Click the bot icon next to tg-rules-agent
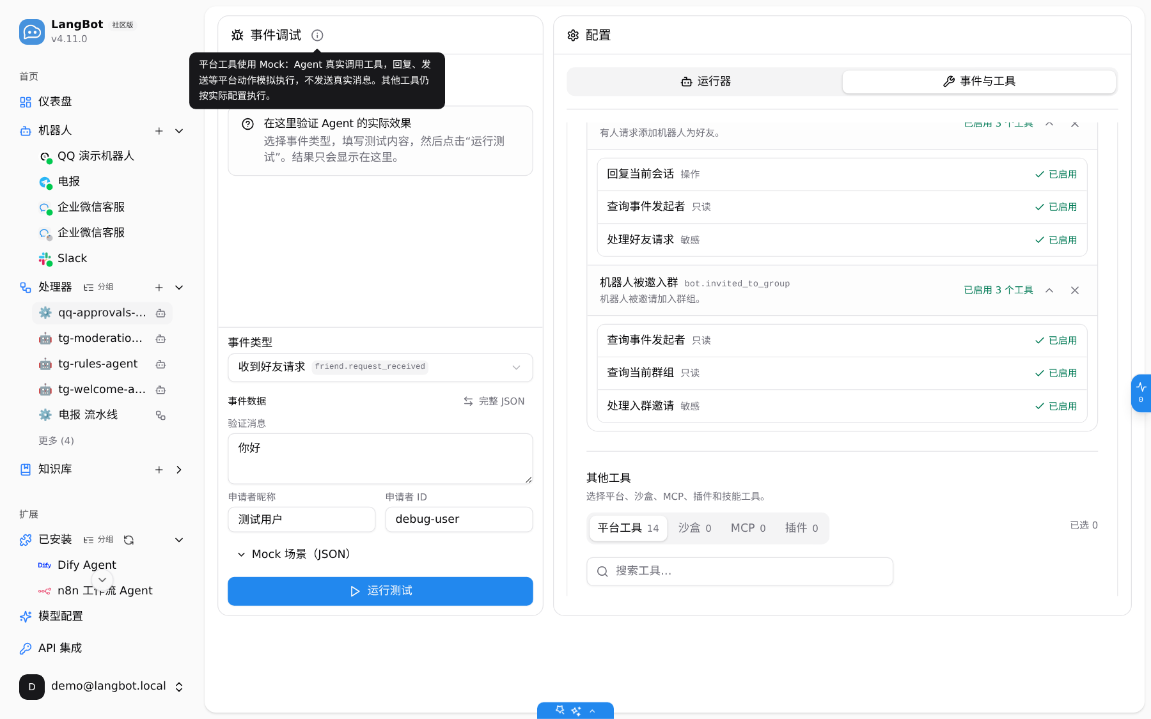Image resolution: width=1151 pixels, height=719 pixels. pyautogui.click(x=161, y=364)
